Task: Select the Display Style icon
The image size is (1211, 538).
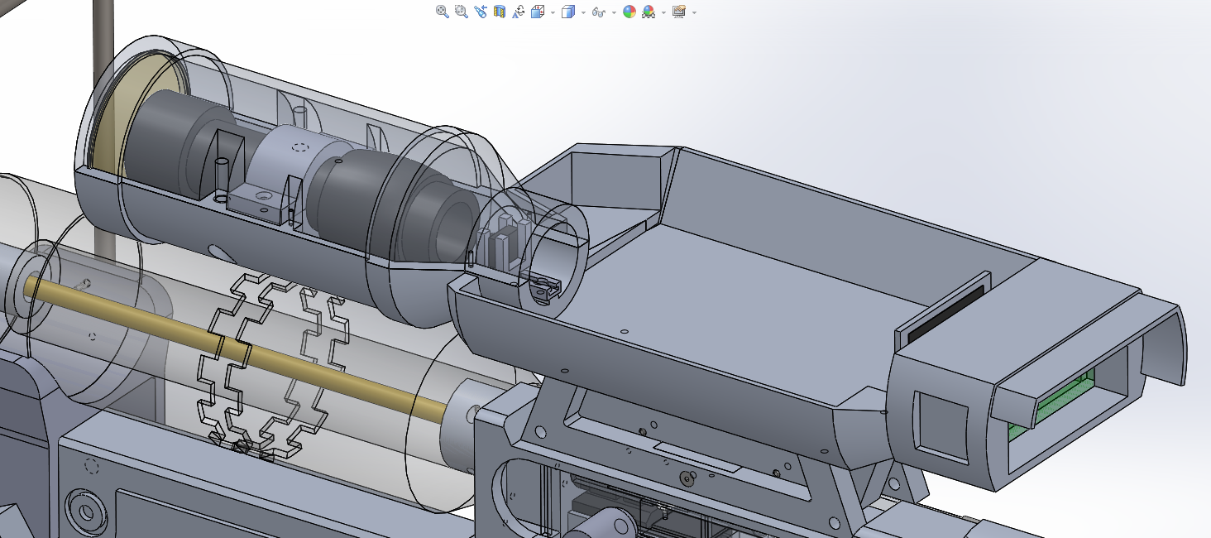Action: tap(568, 12)
